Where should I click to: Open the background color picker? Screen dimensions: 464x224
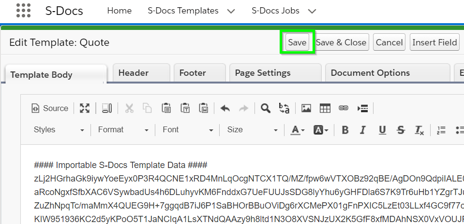321,130
